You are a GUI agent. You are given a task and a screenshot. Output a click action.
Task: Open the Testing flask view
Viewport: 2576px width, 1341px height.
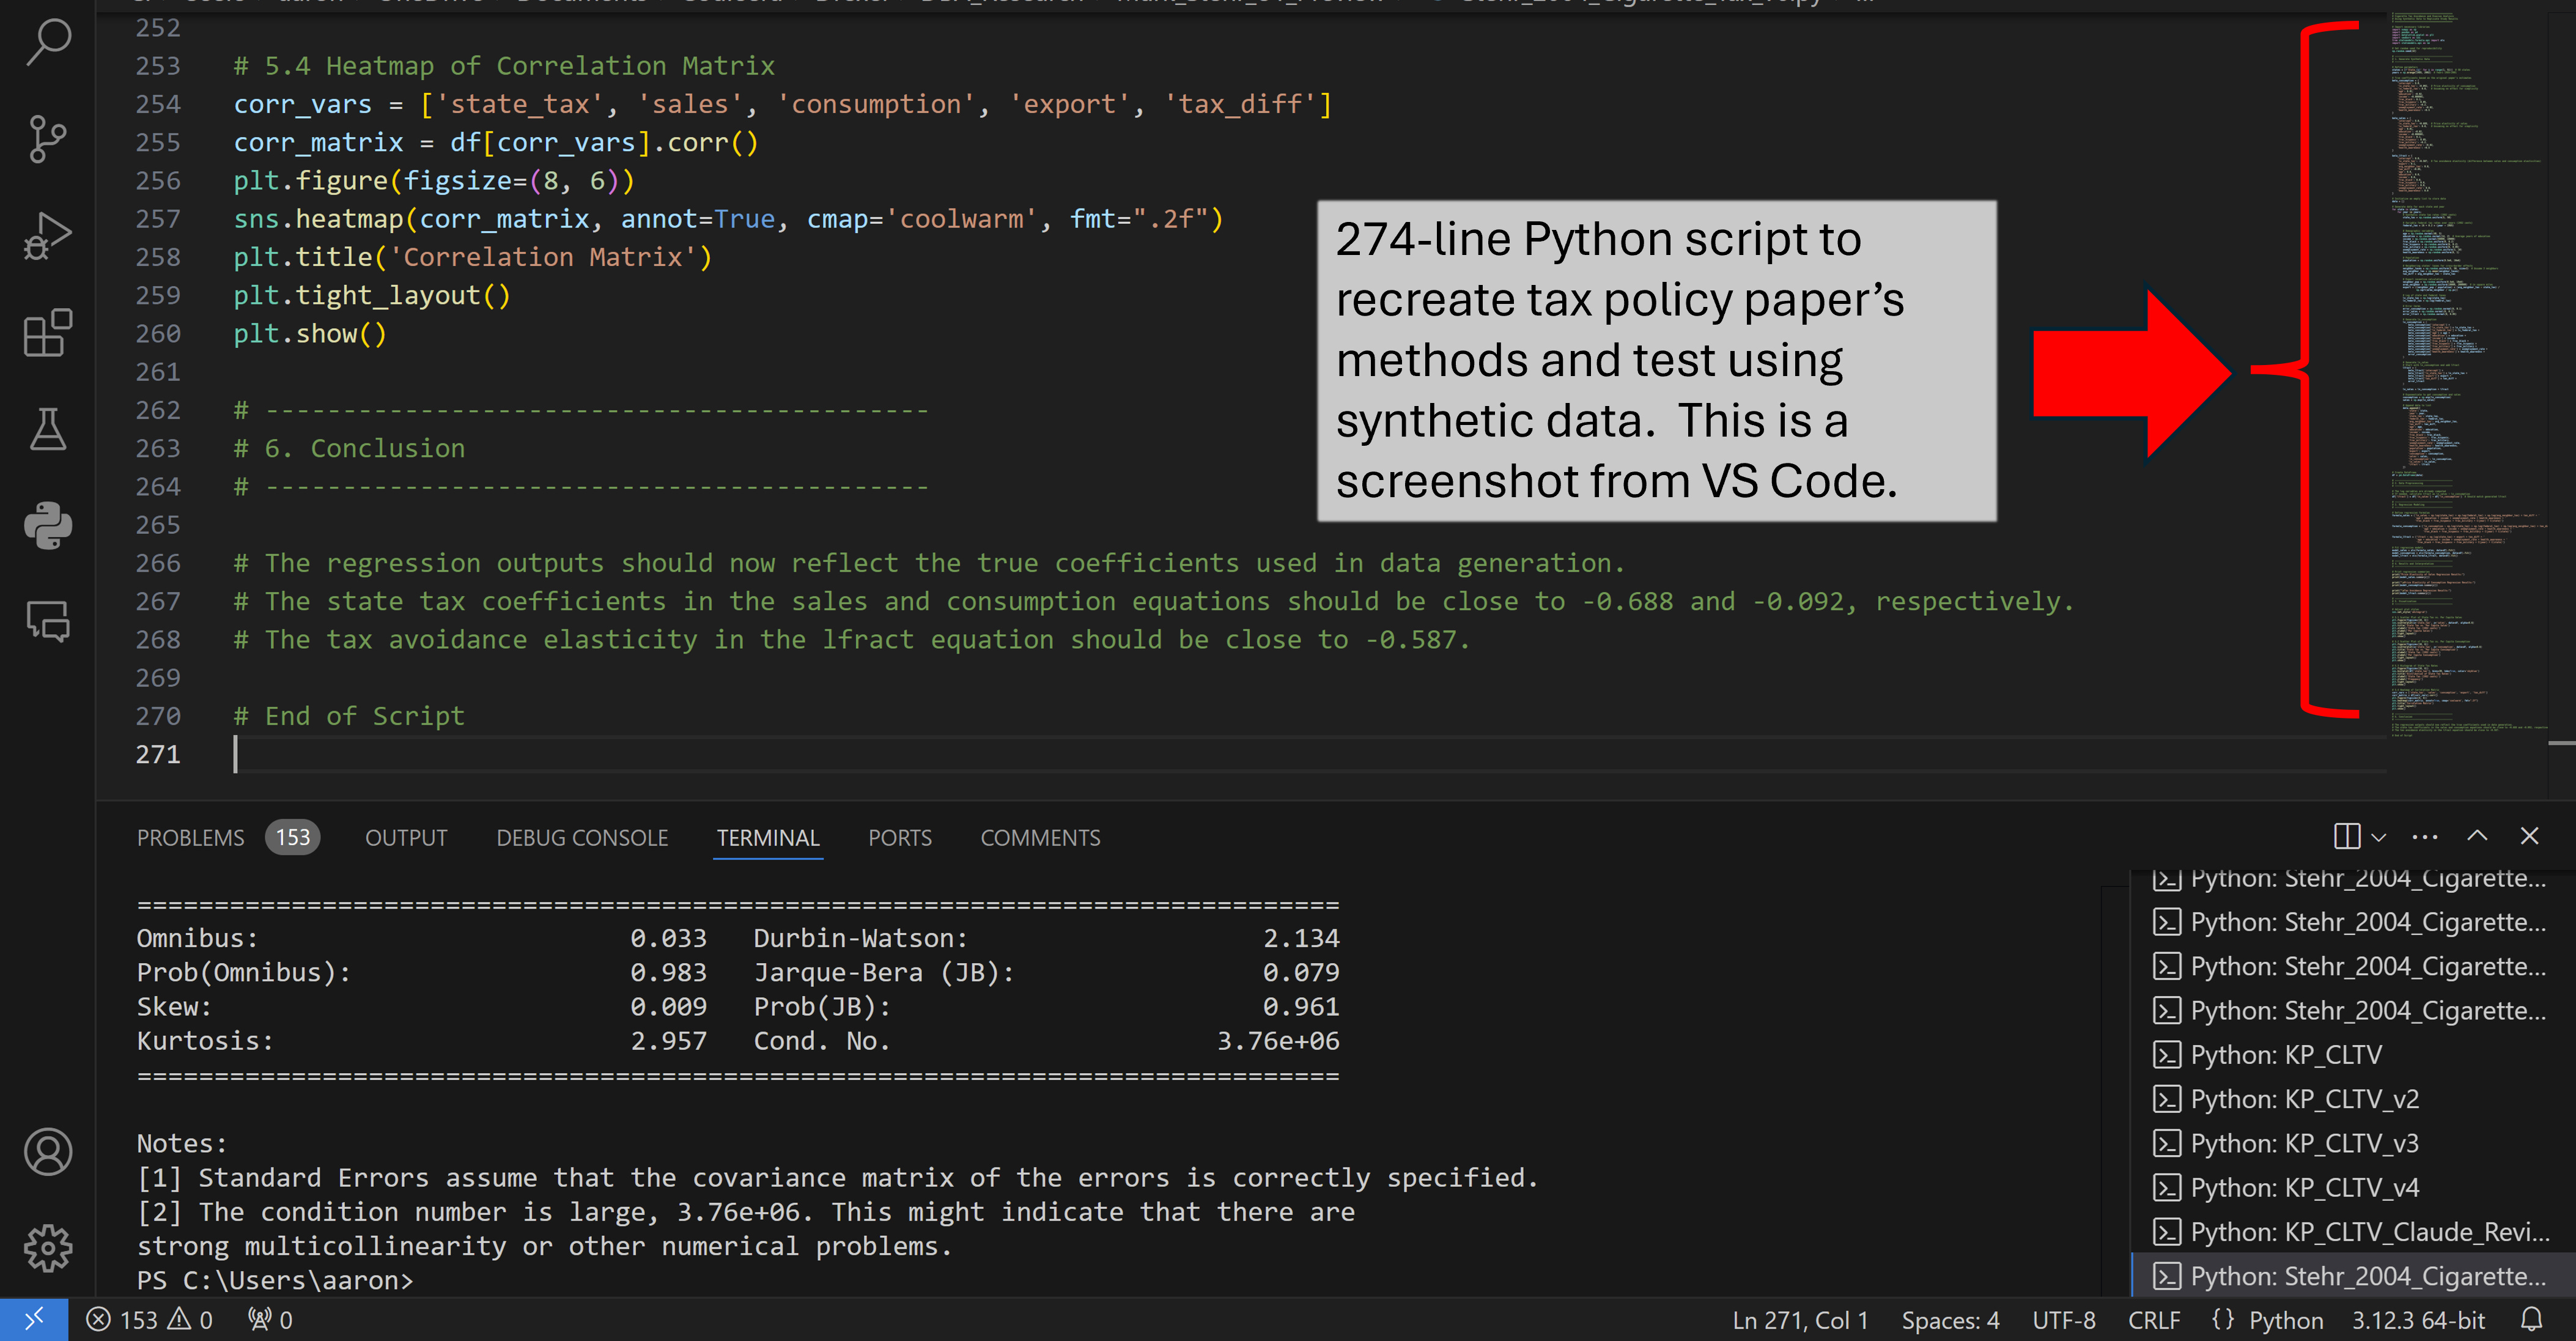pyautogui.click(x=47, y=429)
